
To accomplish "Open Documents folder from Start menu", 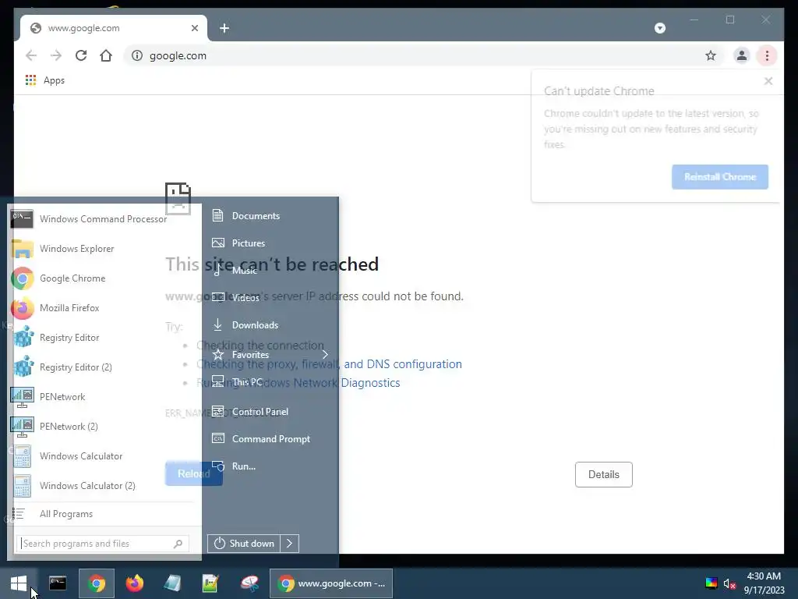I will 270,215.
